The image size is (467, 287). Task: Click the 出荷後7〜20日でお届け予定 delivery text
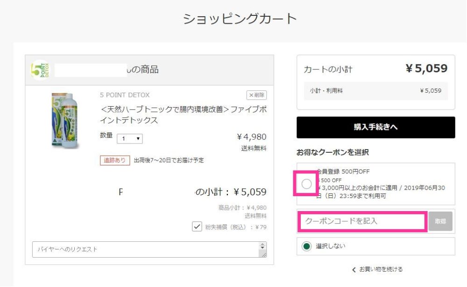tap(169, 160)
